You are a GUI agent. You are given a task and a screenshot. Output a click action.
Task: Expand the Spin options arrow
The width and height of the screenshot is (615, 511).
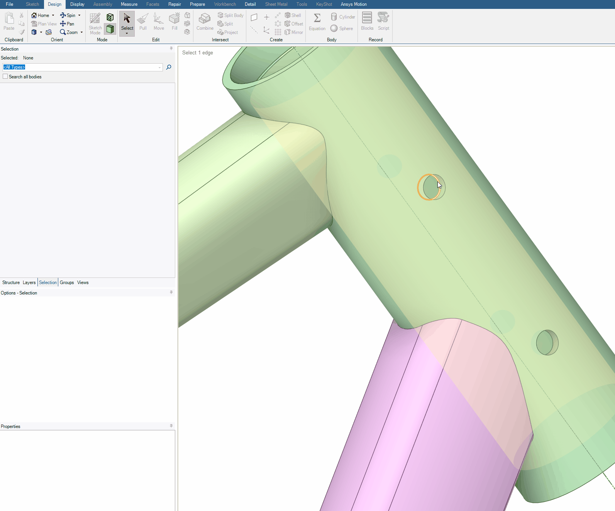point(80,15)
